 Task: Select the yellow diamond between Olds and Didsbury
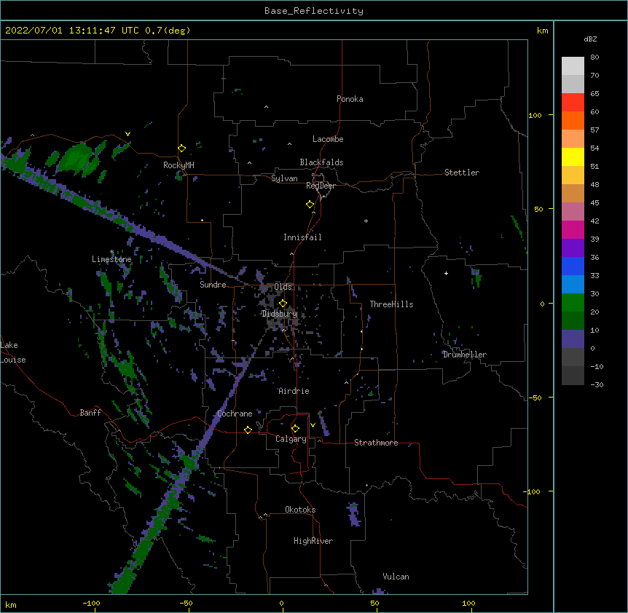[283, 304]
